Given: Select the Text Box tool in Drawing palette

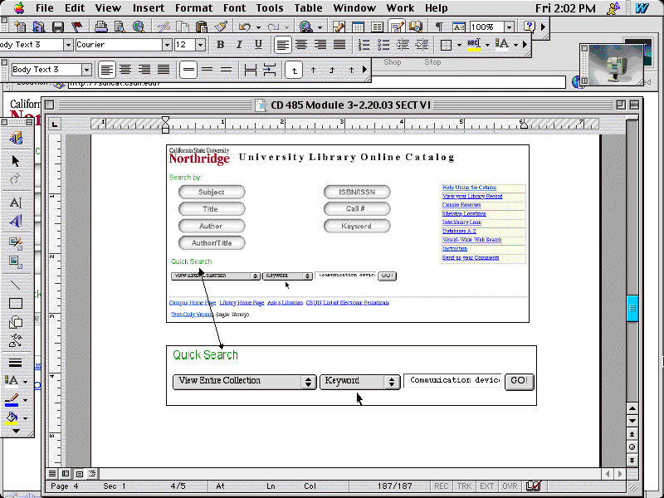Looking at the screenshot, I should pyautogui.click(x=16, y=203).
